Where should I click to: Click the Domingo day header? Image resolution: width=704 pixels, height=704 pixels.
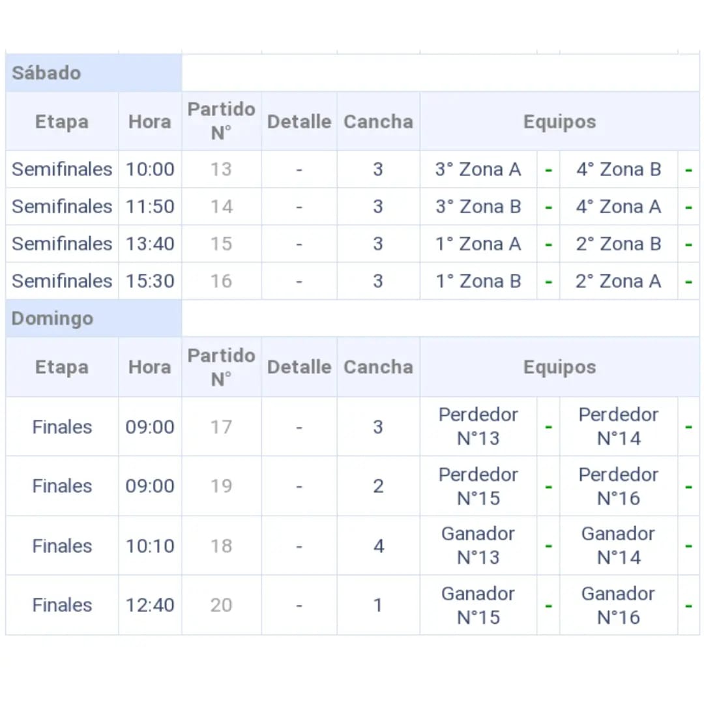(52, 319)
